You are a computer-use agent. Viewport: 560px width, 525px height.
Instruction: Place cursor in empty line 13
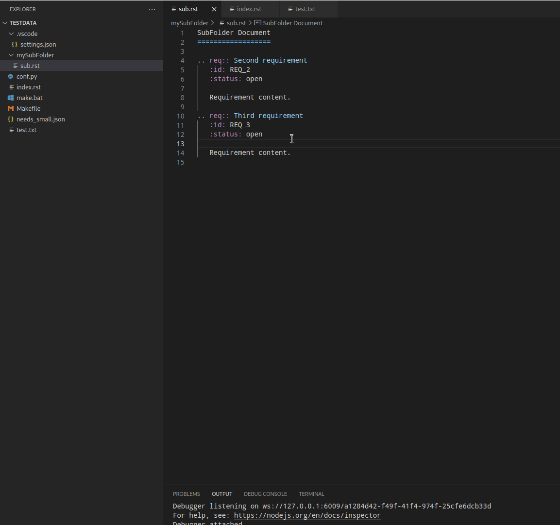[x=378, y=144]
